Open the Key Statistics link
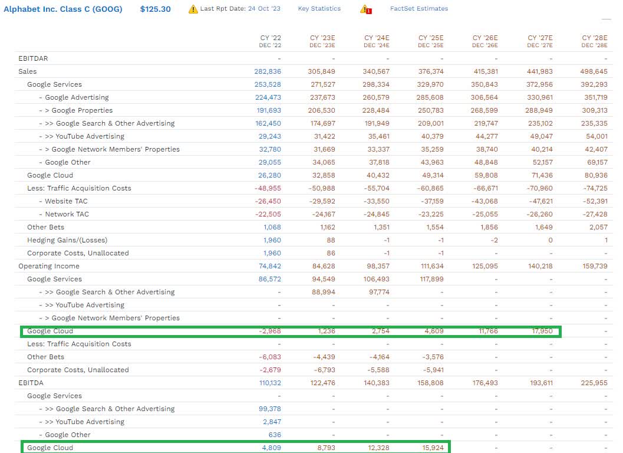Viewport: 623px width, 453px height. [319, 9]
